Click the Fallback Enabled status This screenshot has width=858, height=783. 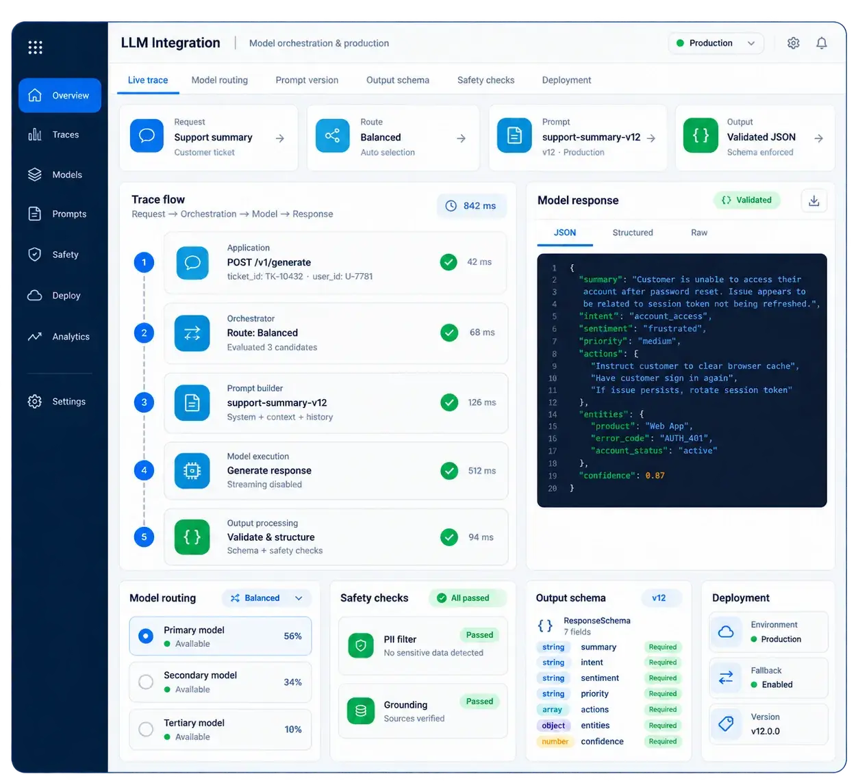772,685
